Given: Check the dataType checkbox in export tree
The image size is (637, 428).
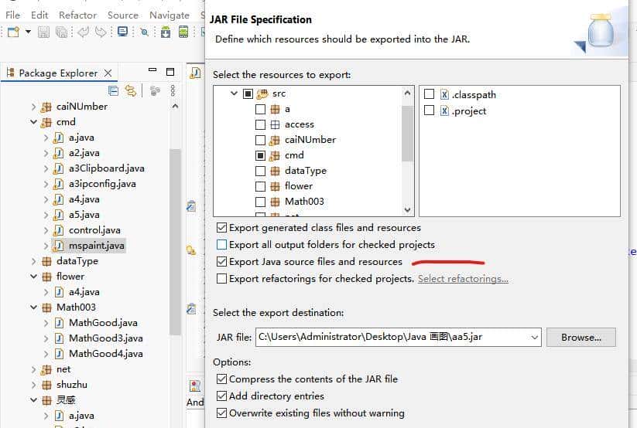Looking at the screenshot, I should click(260, 171).
